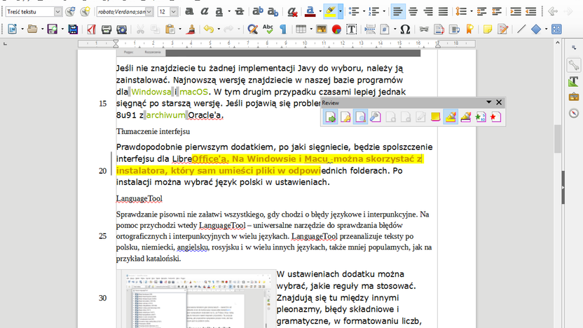Viewport: 583px width, 328px height.
Task: Apply dark red font color
Action: coord(310,11)
